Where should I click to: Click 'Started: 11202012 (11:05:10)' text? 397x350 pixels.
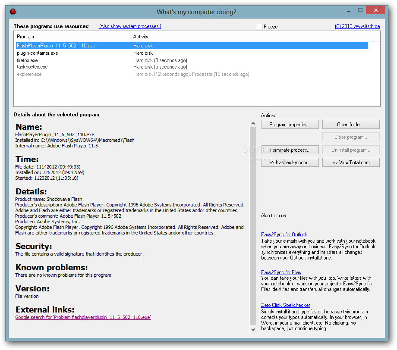click(47, 178)
